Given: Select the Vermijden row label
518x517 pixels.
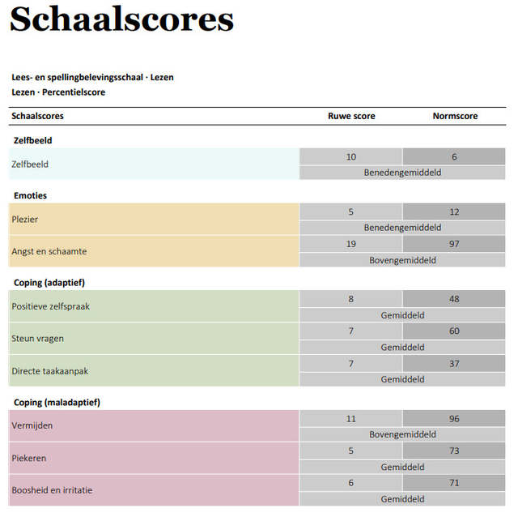Looking at the screenshot, I should click(32, 425).
